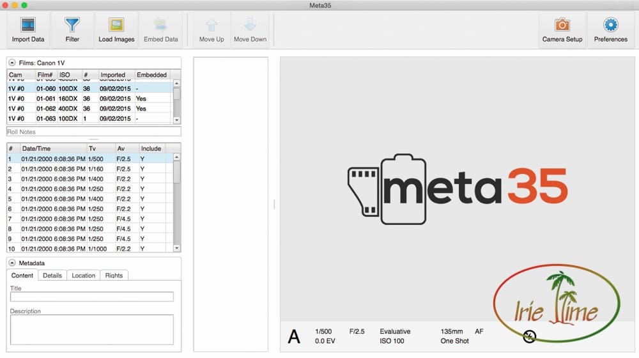The width and height of the screenshot is (639, 358).
Task: Click the exposure mode letter A
Action: (x=294, y=337)
